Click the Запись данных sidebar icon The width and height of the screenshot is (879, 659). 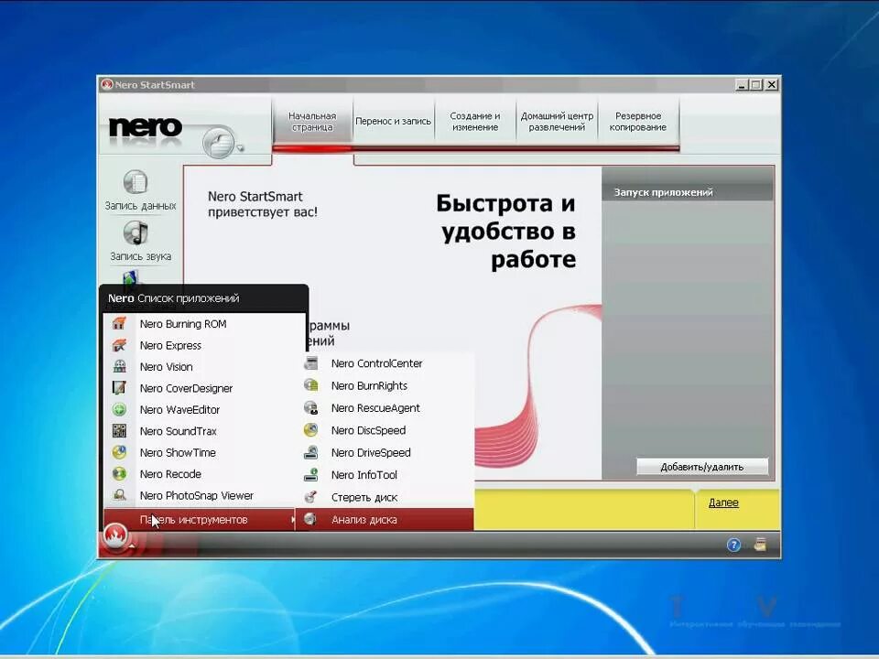(136, 181)
